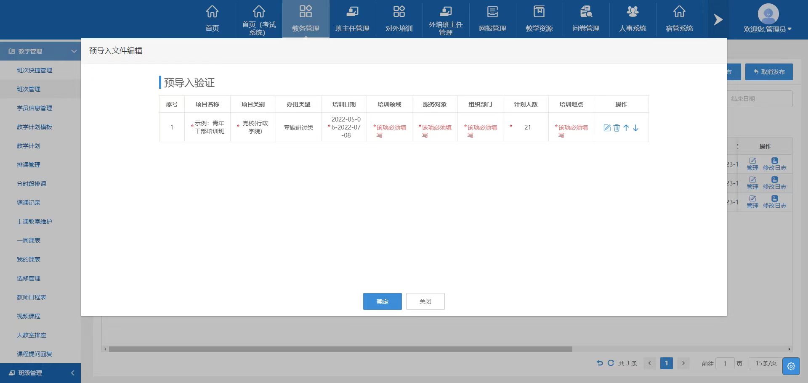Show more modules with the right arrow

[x=718, y=19]
